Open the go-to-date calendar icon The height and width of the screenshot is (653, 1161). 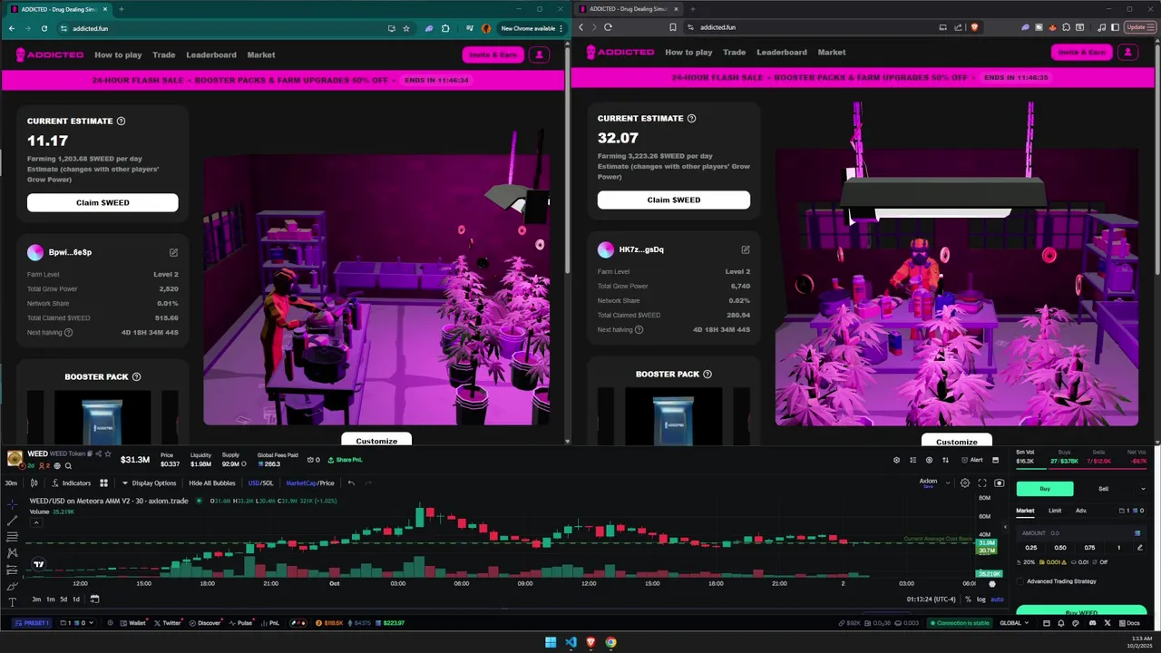coord(94,599)
